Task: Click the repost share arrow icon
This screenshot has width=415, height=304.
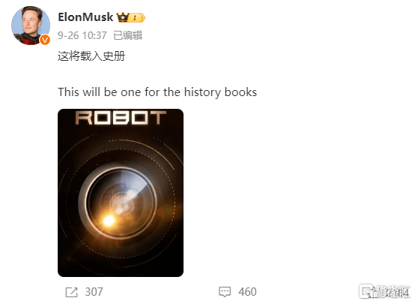Action: tap(71, 292)
